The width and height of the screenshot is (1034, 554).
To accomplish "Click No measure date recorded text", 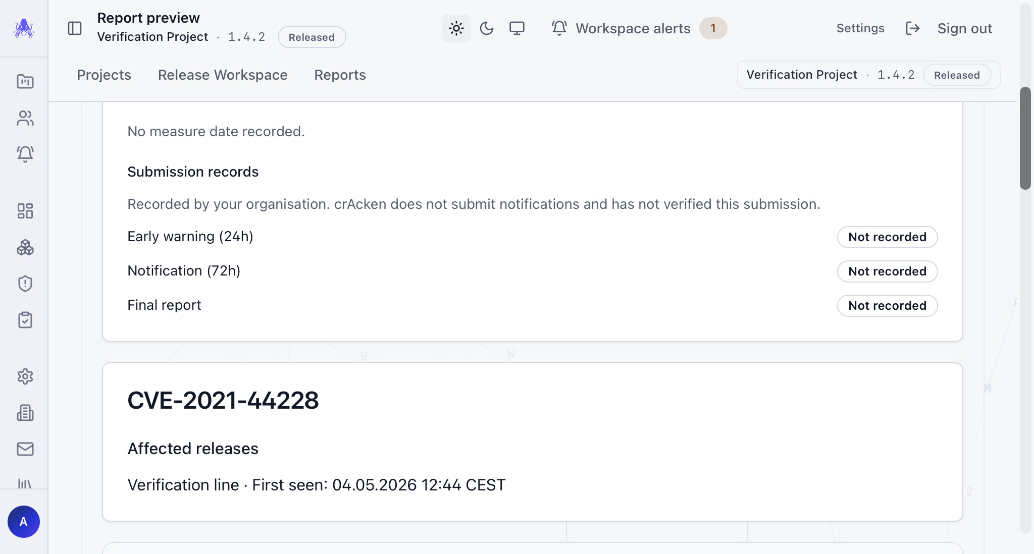I will 216,131.
